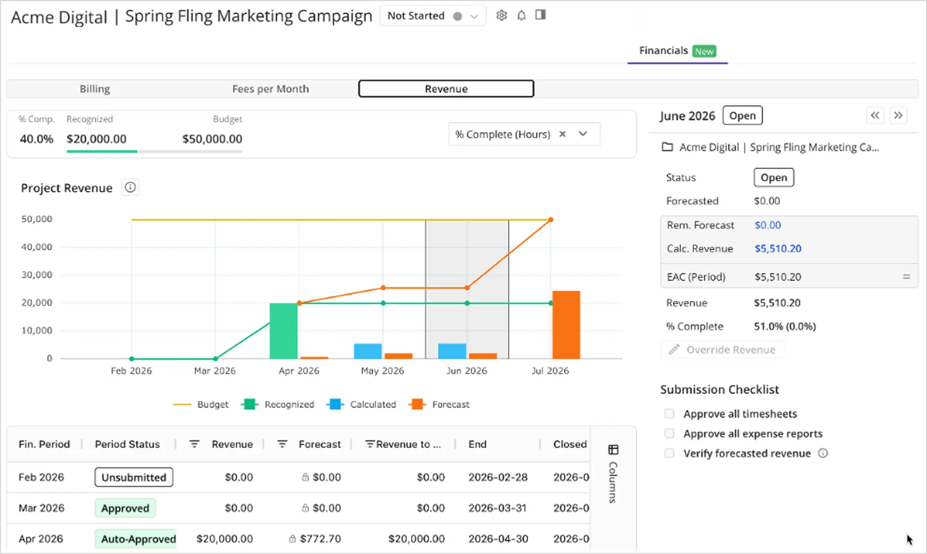Switch to the Billing tab
This screenshot has width=927, height=554.
[x=95, y=89]
